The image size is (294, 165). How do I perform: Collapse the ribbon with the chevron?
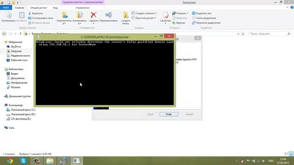(x=287, y=7)
